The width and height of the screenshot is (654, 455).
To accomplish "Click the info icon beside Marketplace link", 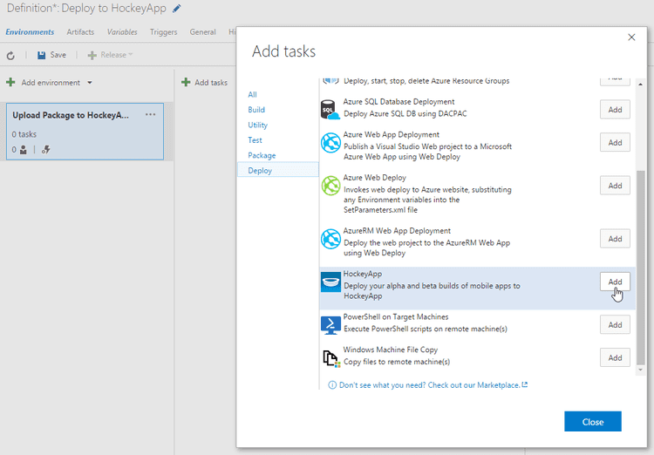I will [x=332, y=385].
